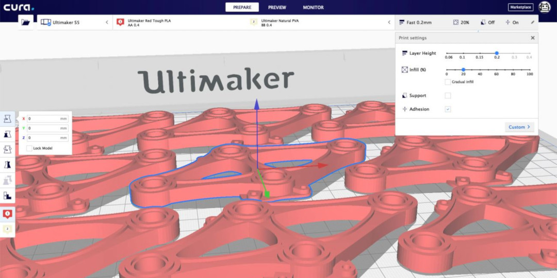
Task: Click the adhesion On summary icon
Action: click(x=508, y=22)
